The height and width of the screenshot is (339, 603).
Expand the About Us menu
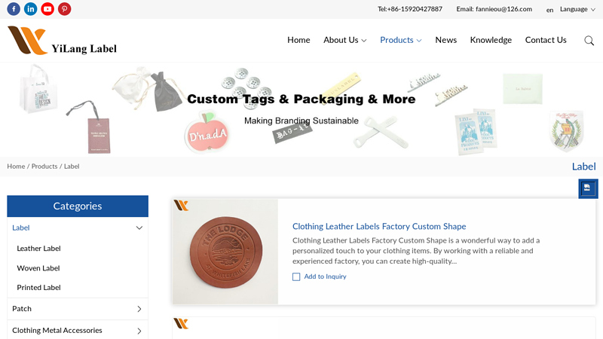344,40
